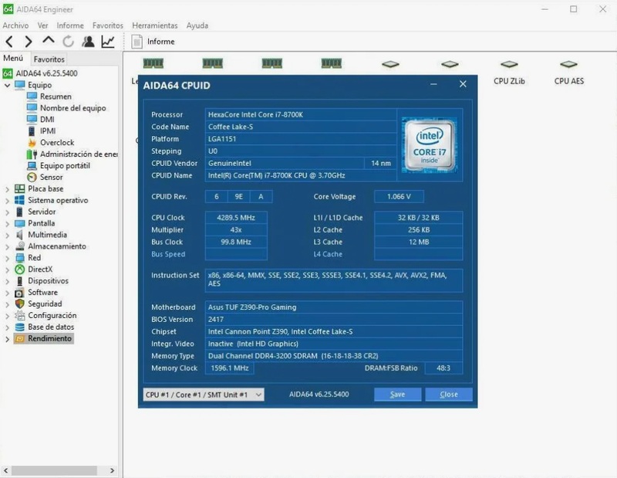Click the CPU Clock value 4289.5 MHz
617x478 pixels.
[x=236, y=218]
